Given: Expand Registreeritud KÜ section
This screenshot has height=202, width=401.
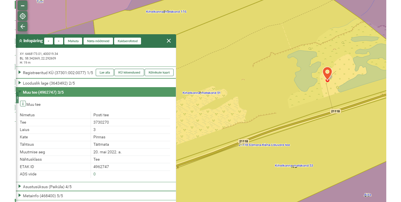Looking at the screenshot, I should pos(20,72).
